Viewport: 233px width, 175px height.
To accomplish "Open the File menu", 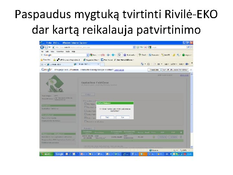I will click(x=42, y=52).
